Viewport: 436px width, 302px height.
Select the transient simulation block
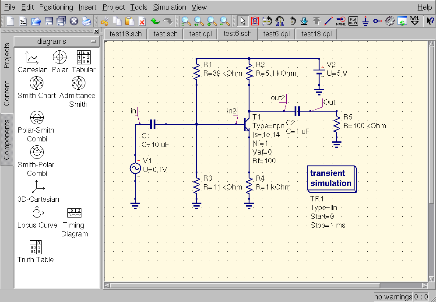point(331,178)
